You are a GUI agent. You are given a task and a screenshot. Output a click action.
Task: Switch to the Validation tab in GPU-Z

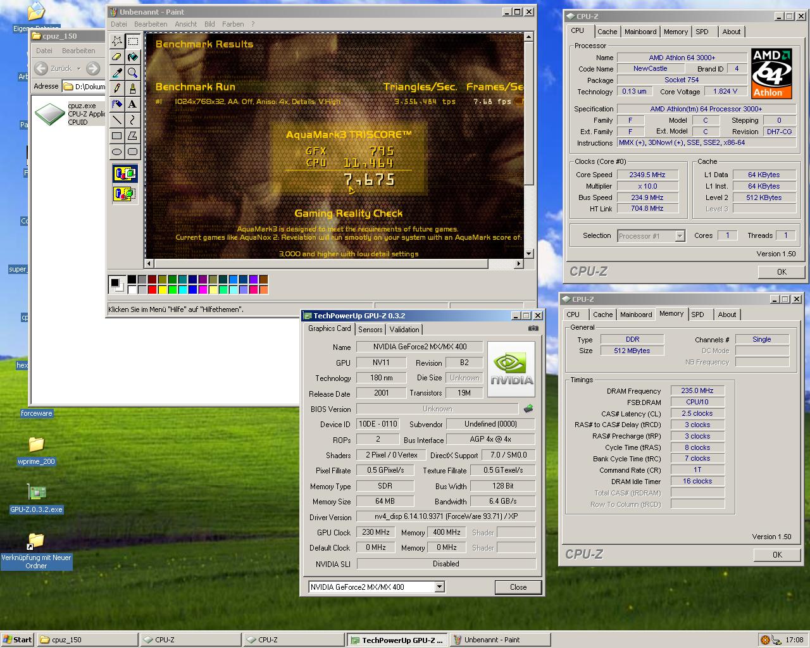[404, 330]
